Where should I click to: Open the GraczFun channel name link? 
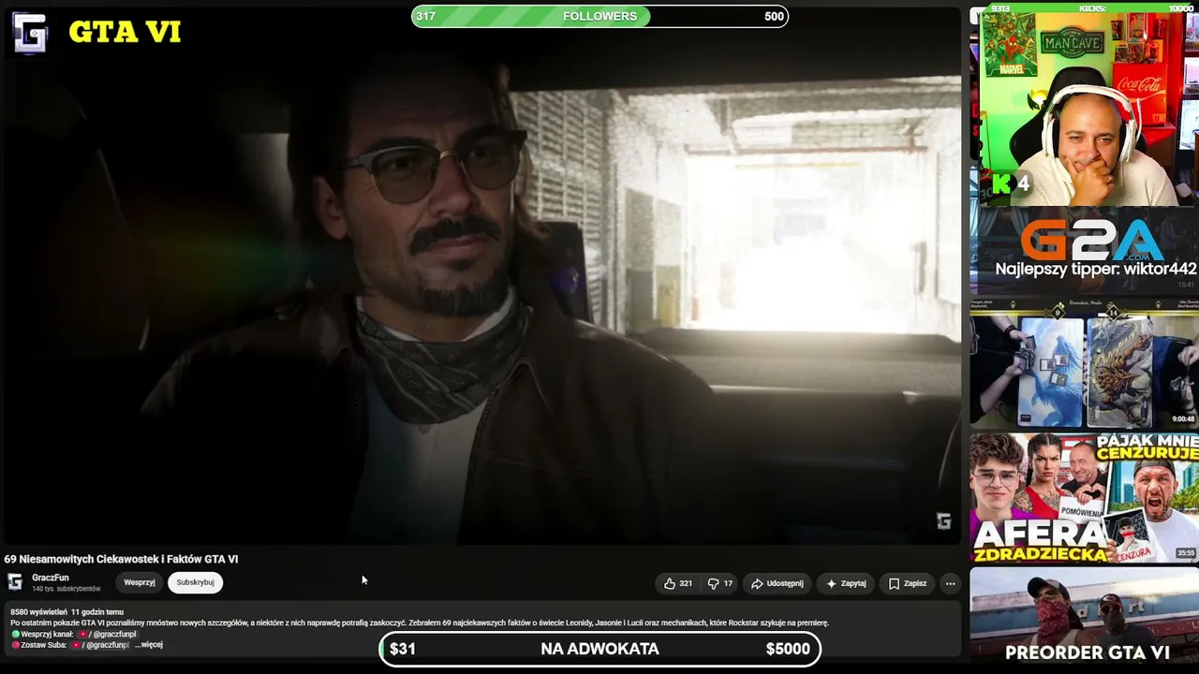coord(51,578)
